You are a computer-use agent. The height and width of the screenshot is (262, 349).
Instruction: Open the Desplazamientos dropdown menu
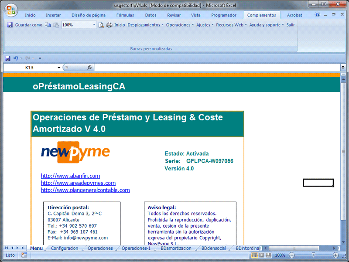(x=145, y=25)
